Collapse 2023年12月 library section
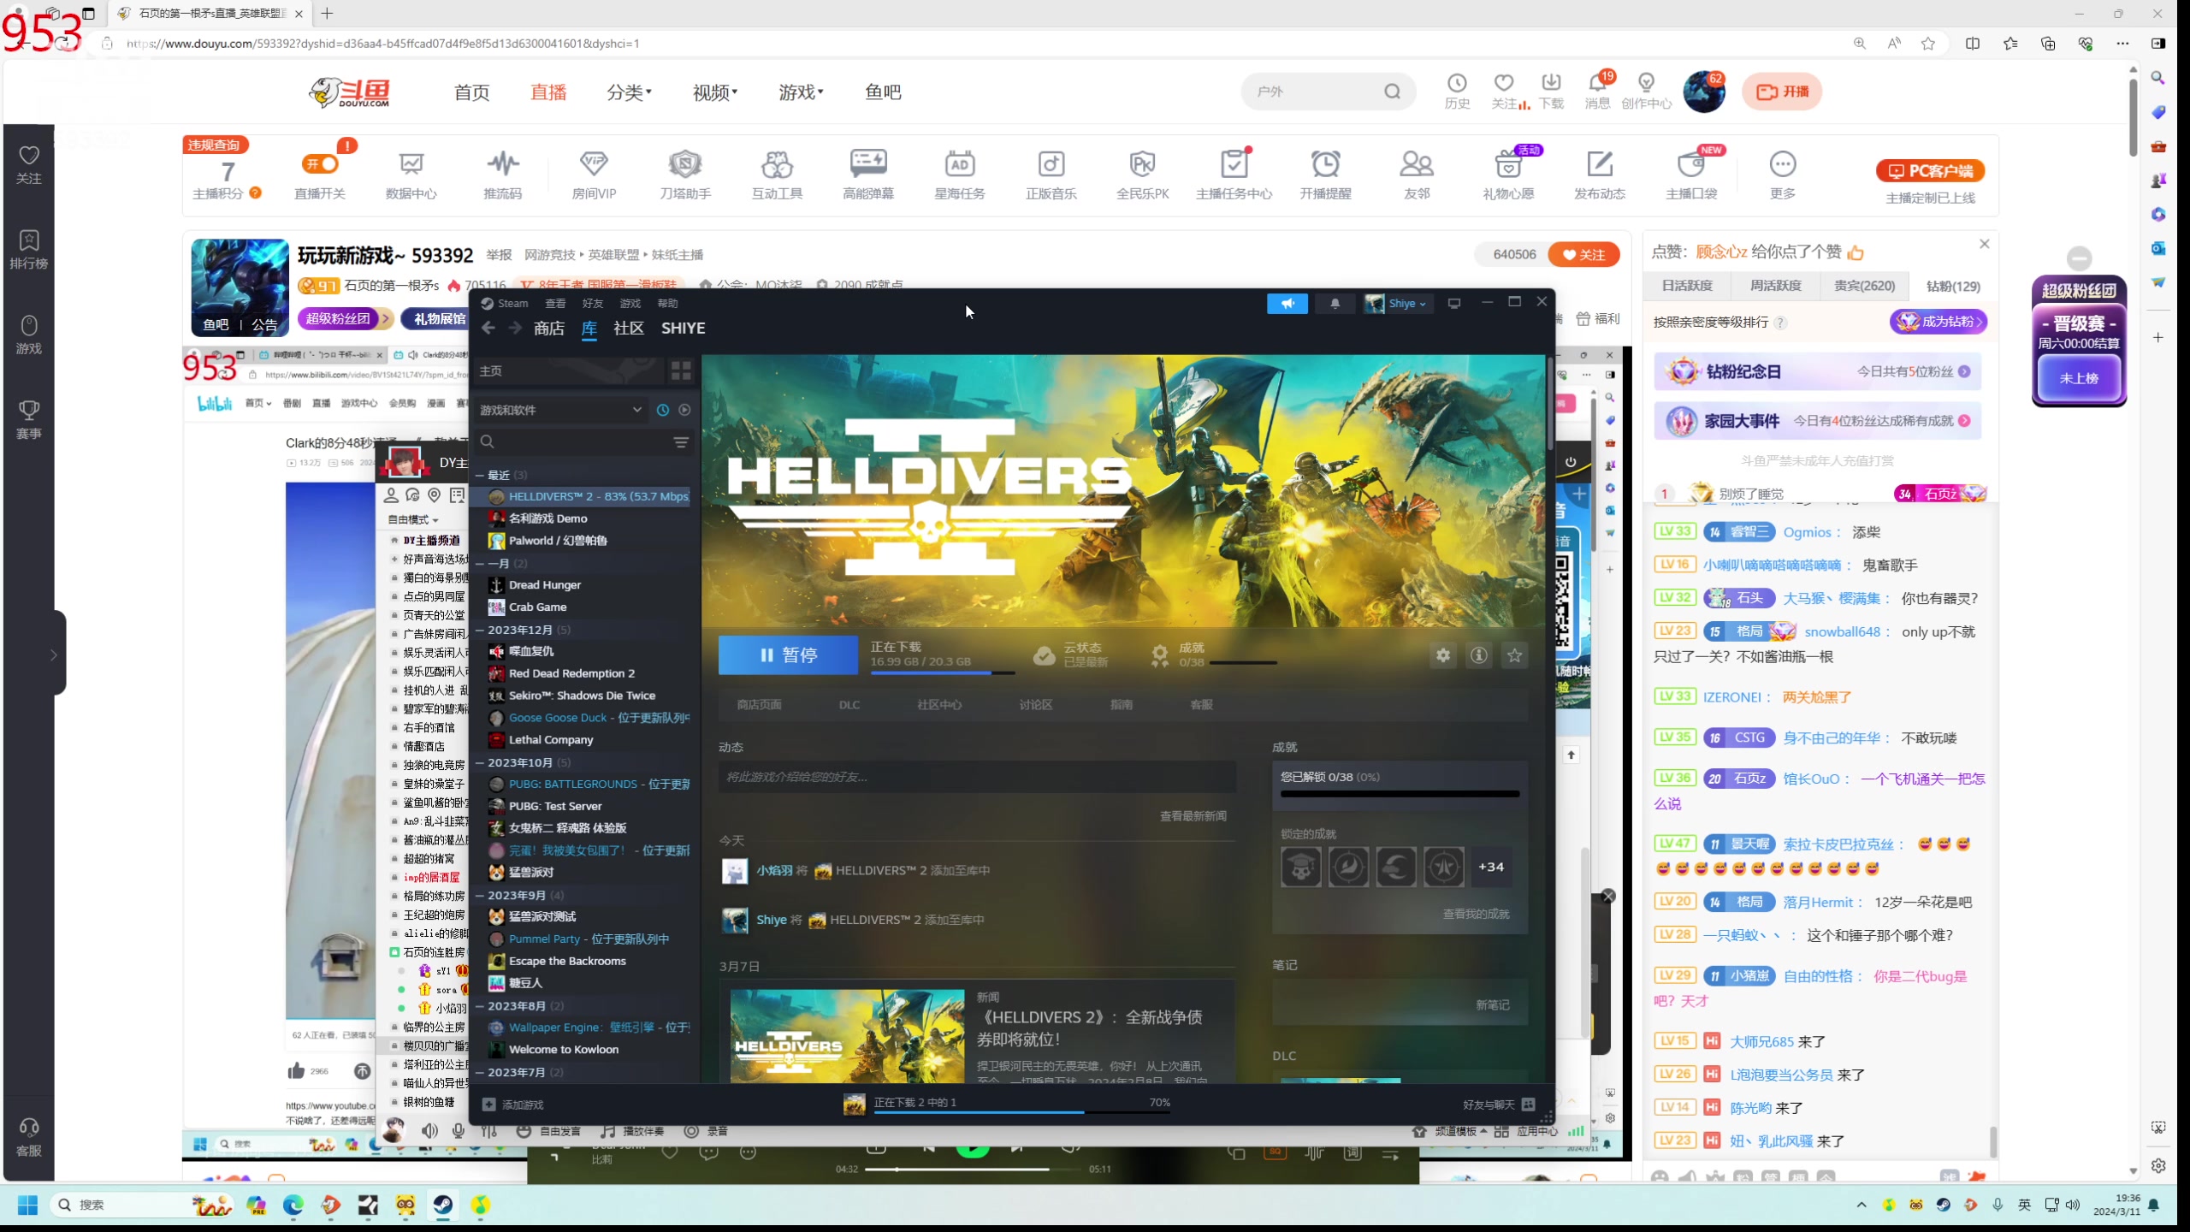This screenshot has width=2190, height=1232. click(480, 630)
